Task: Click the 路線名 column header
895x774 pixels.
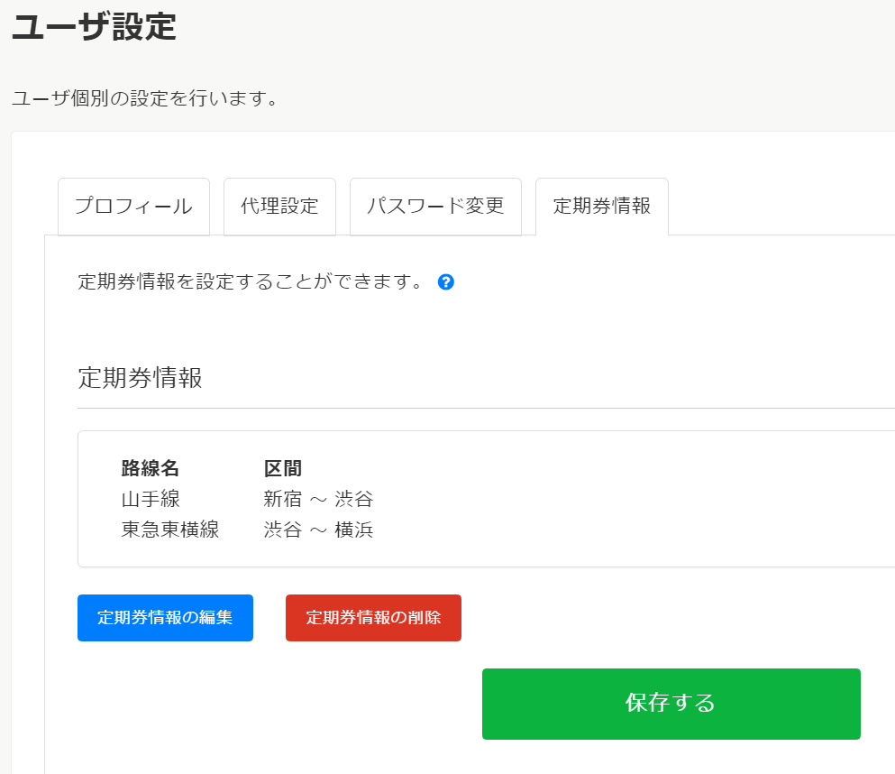Action: tap(151, 468)
